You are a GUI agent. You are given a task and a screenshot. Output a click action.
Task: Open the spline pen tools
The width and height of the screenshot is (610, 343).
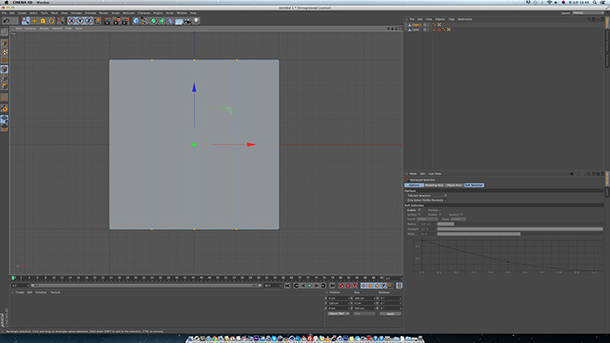(x=145, y=21)
